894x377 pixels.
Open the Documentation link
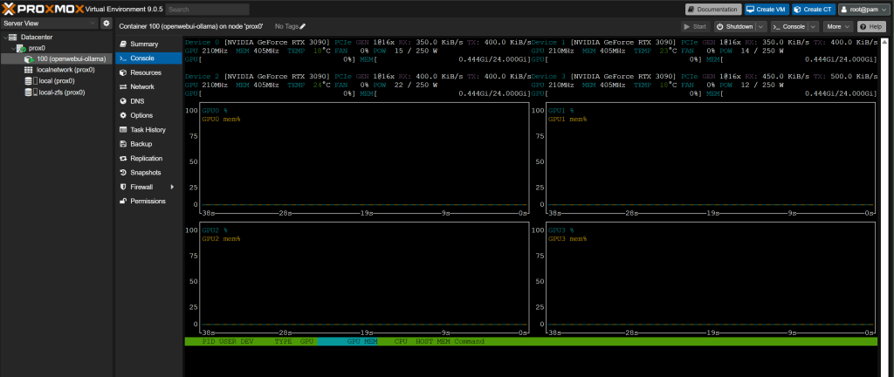click(712, 10)
